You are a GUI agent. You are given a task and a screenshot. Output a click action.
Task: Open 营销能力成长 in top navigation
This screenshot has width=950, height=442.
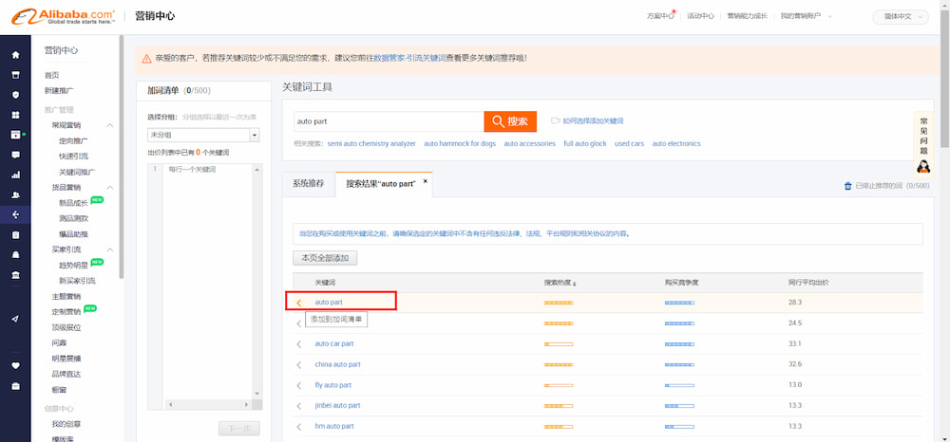(747, 16)
